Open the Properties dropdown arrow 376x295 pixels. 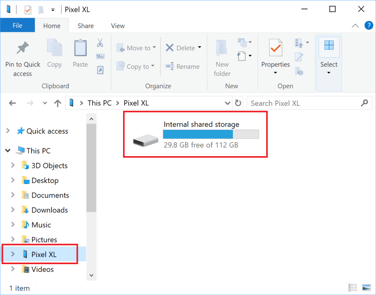275,72
